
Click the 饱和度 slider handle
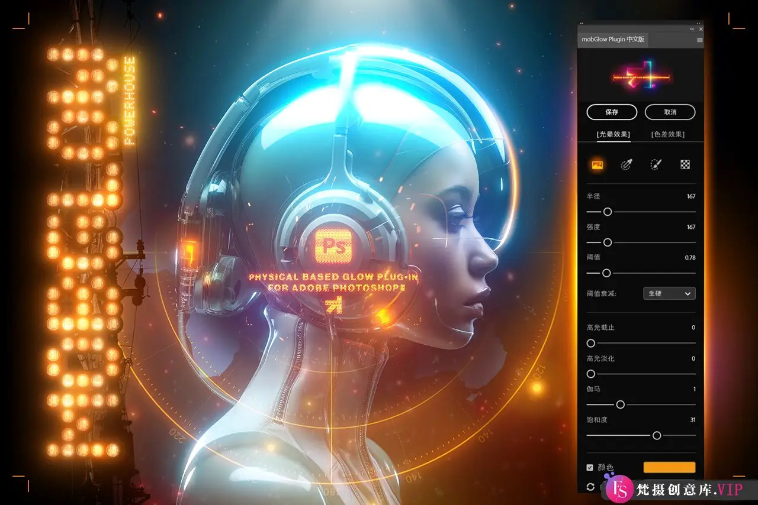click(x=656, y=435)
